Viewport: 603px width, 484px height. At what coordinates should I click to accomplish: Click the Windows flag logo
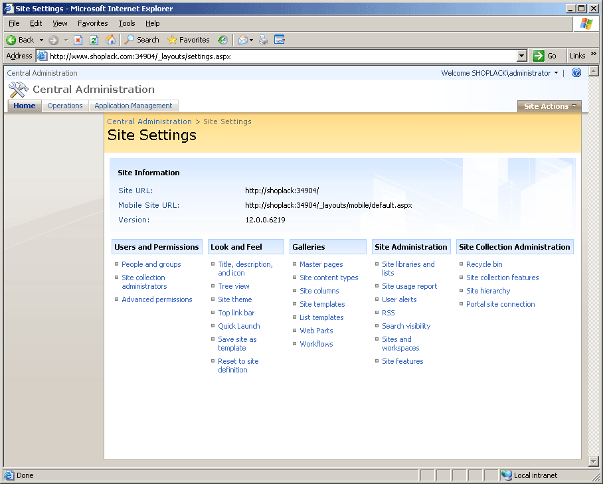click(586, 23)
